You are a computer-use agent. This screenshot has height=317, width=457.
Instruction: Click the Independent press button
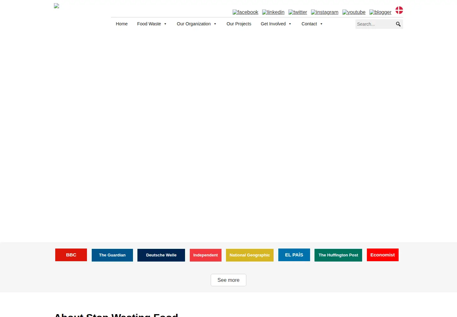[x=206, y=255]
